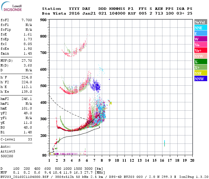Click the fxI value 8.05

point(28,44)
